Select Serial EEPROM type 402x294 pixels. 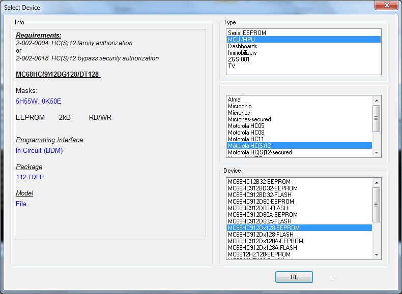(247, 33)
